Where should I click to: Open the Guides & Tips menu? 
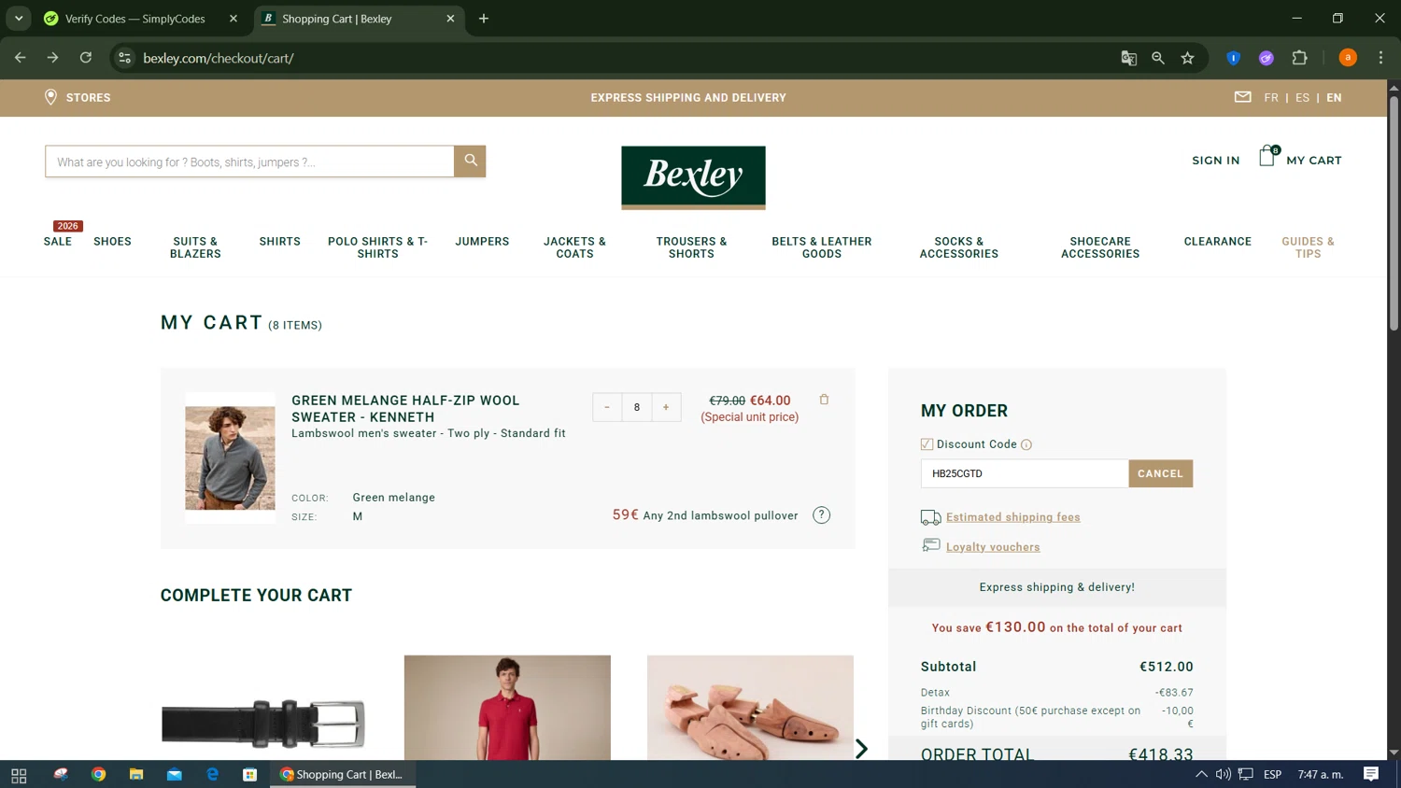(1308, 247)
